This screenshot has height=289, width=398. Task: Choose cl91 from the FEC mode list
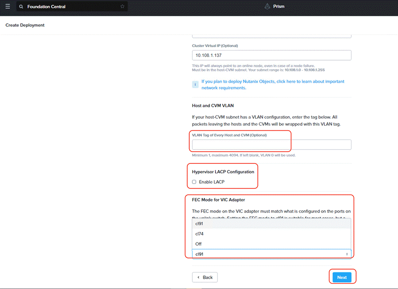coord(272,223)
